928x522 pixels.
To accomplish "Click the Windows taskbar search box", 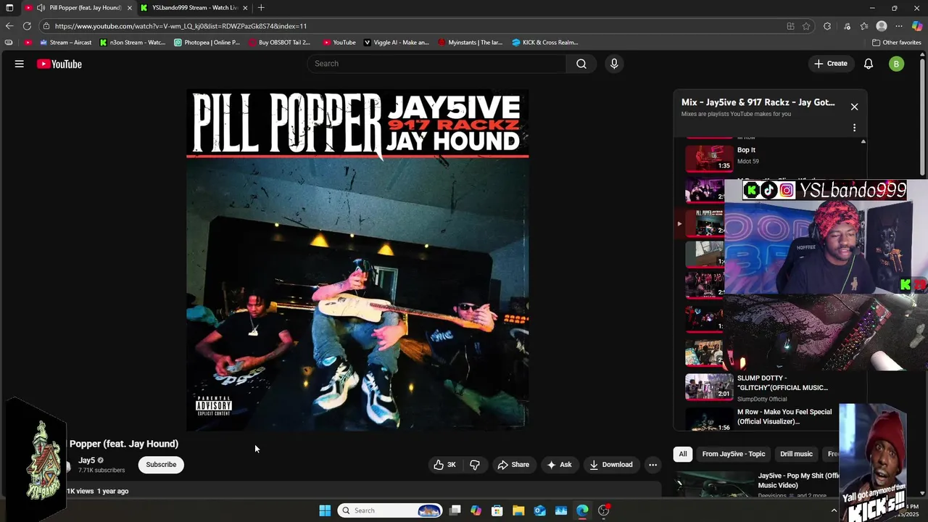I will pos(390,510).
